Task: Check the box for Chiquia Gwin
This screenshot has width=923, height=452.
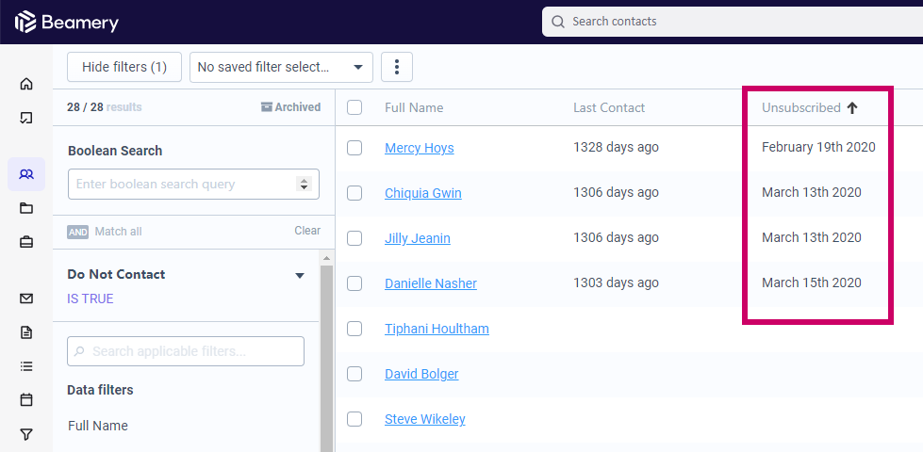Action: click(354, 193)
